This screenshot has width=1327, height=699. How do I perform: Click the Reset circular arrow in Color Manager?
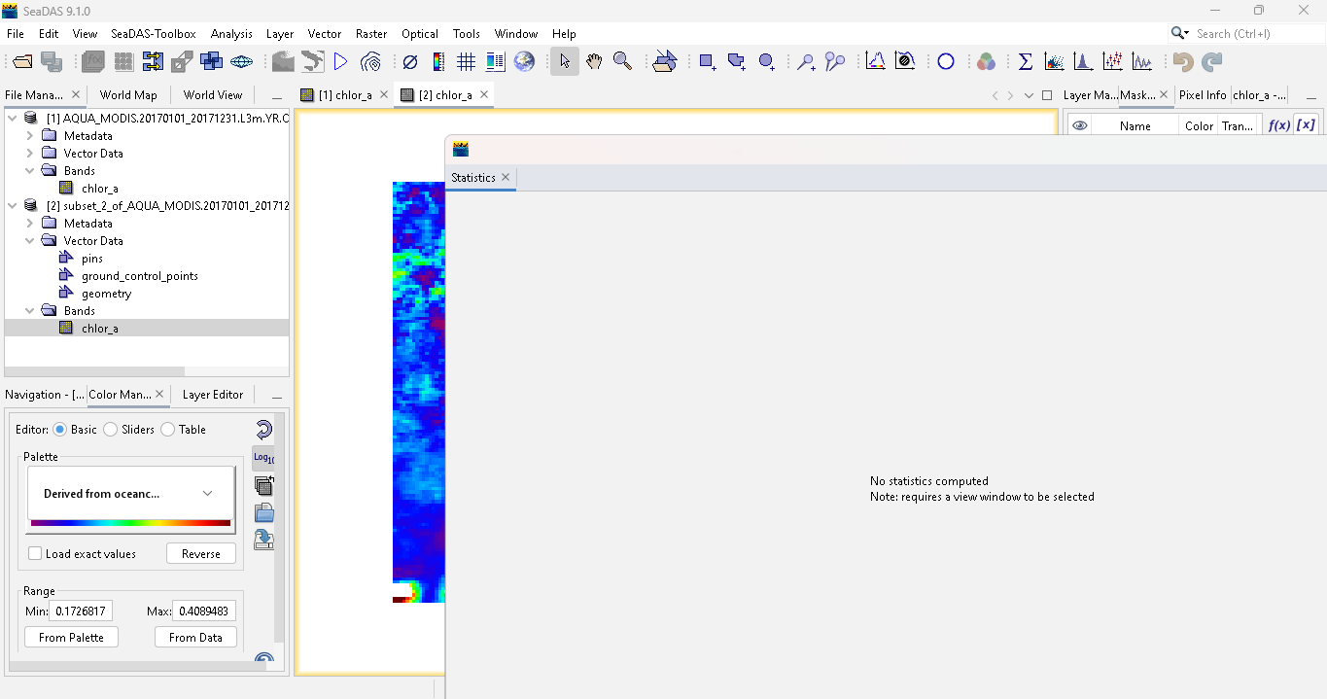click(x=263, y=430)
